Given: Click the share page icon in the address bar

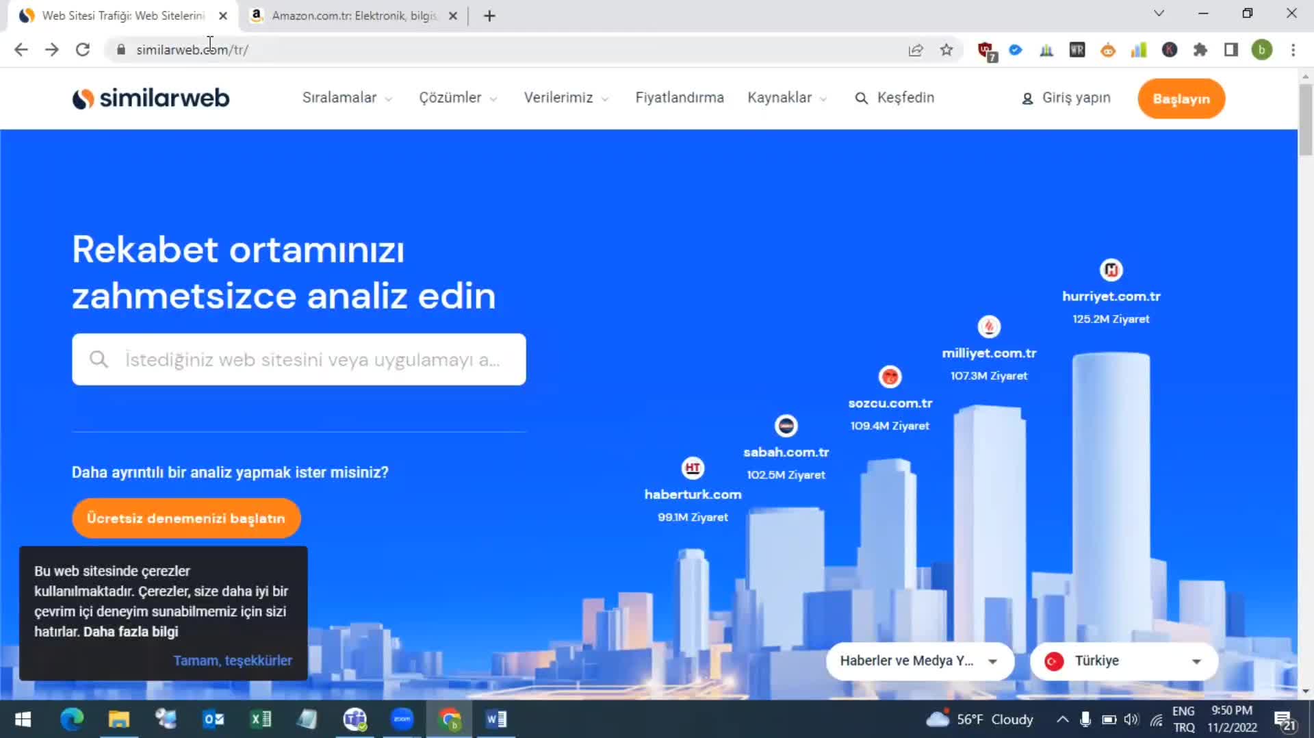Looking at the screenshot, I should (916, 50).
